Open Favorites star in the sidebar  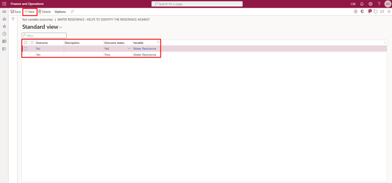[4, 27]
